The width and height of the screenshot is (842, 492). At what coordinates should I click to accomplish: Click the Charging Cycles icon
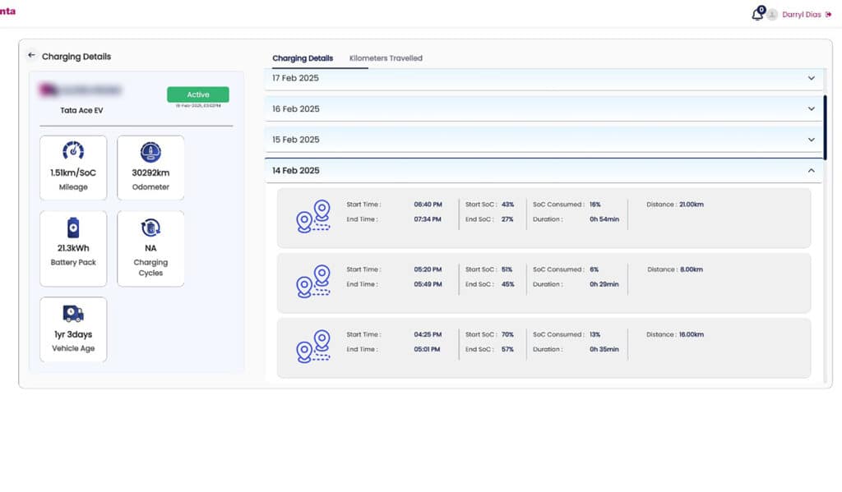click(150, 228)
